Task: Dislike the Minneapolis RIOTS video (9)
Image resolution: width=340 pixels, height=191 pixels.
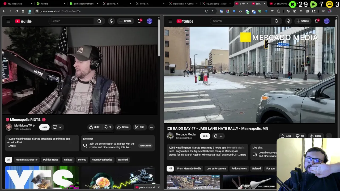Action: click(x=108, y=127)
